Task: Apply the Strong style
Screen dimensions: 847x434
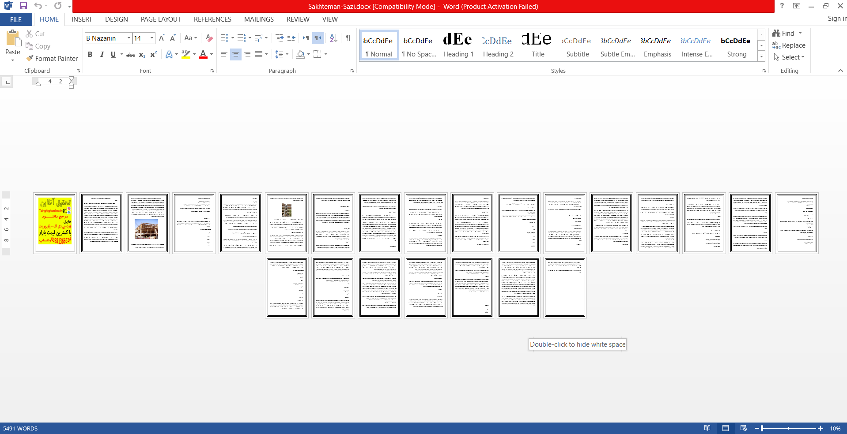Action: [737, 45]
